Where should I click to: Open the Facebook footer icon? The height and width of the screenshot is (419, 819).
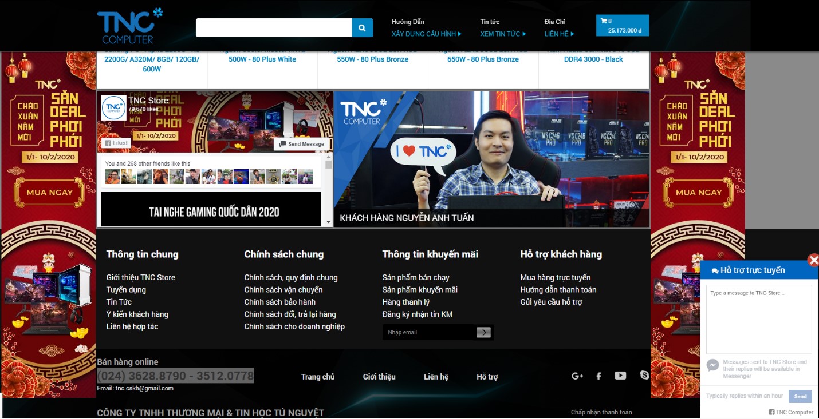598,376
